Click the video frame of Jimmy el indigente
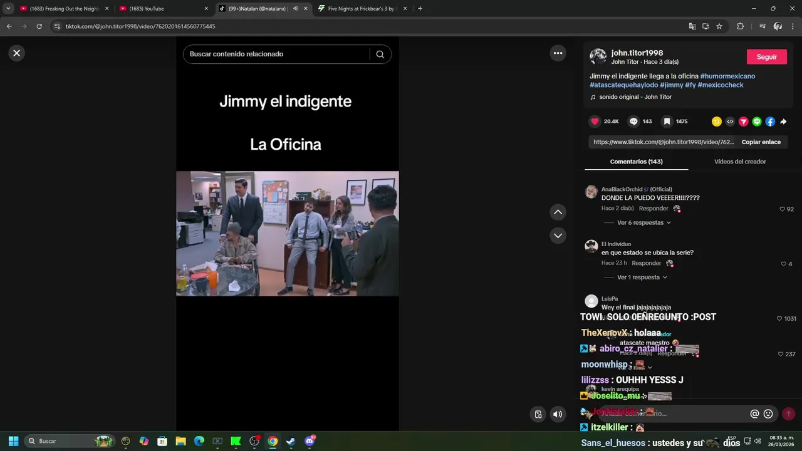 pyautogui.click(x=288, y=234)
